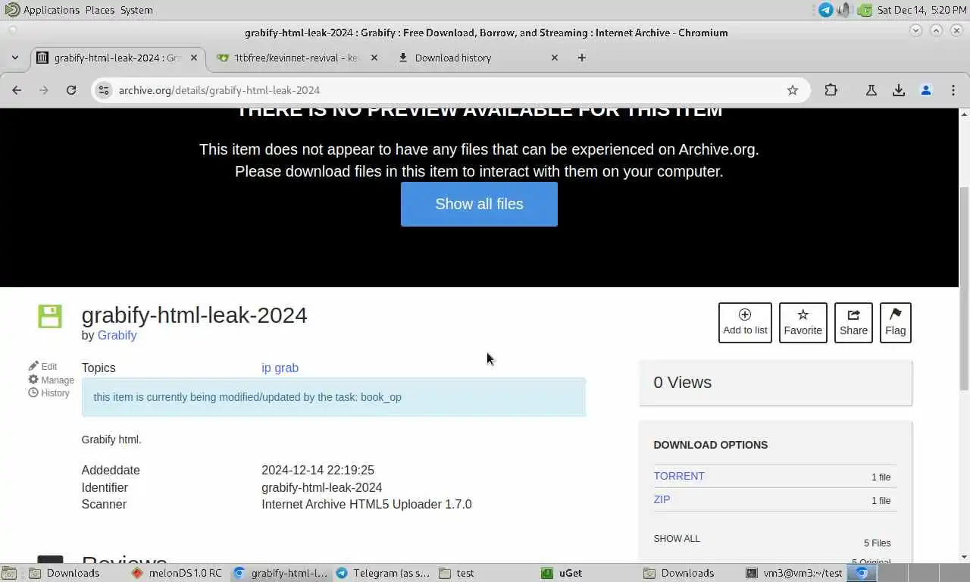Screen dimensions: 970x582
Task: Expand the tab search dropdown arrow
Action: pos(15,58)
